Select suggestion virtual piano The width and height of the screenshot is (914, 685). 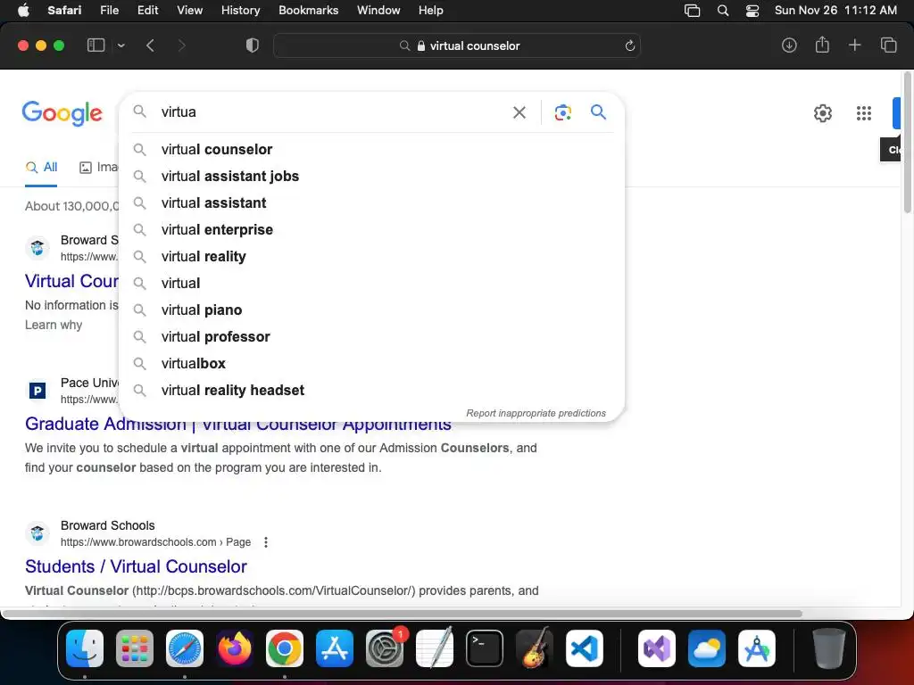tap(371, 310)
